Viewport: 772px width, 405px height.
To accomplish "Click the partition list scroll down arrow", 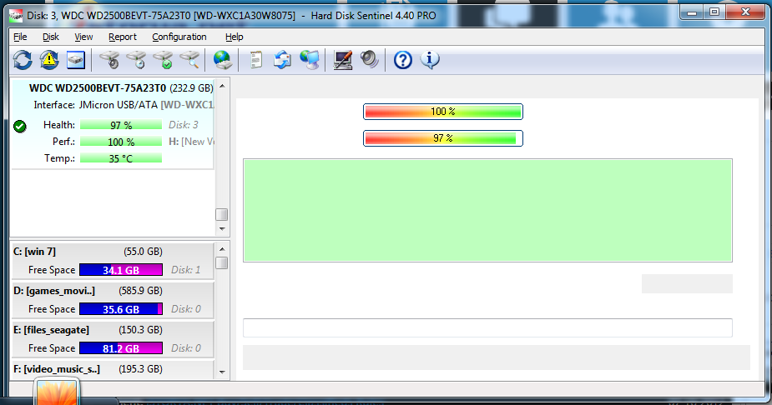I will click(x=222, y=372).
